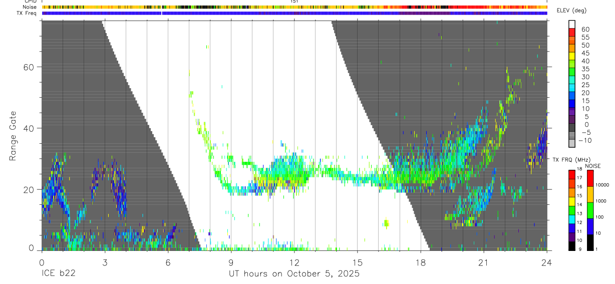Pick the cyan 20–25 swatch in ELEV colorbar

click(x=572, y=88)
